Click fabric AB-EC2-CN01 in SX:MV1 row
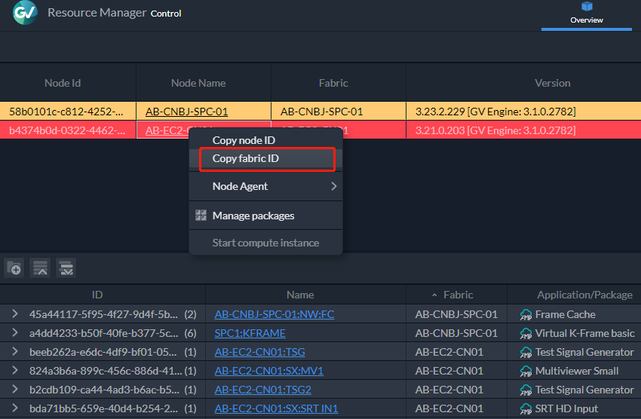 449,371
